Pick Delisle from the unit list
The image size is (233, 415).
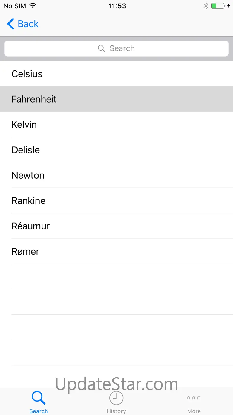click(26, 150)
